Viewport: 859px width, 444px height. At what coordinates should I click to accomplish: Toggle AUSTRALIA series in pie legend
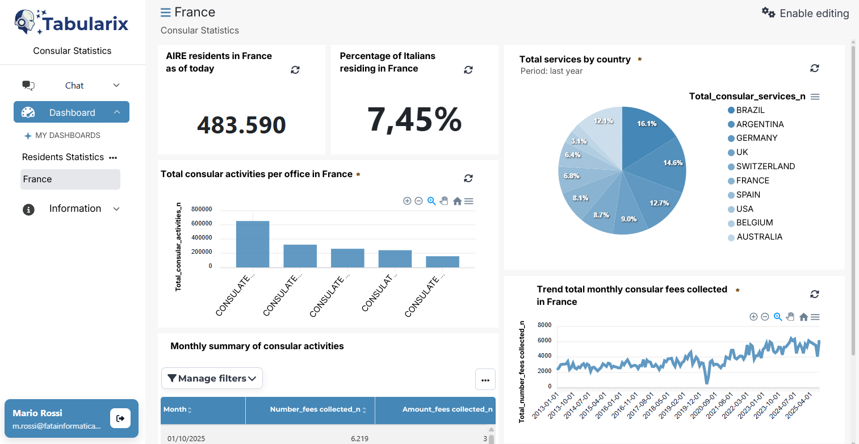[x=759, y=237]
